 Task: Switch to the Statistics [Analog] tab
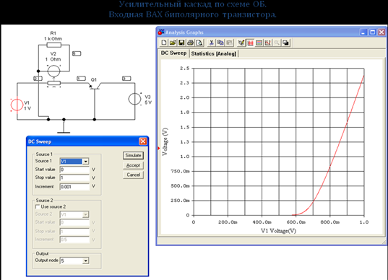[x=214, y=53]
